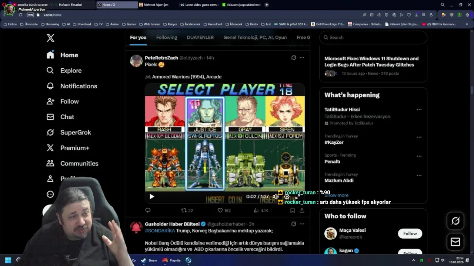The width and height of the screenshot is (474, 266).
Task: Follow Maça Valesi
Action: (410, 233)
